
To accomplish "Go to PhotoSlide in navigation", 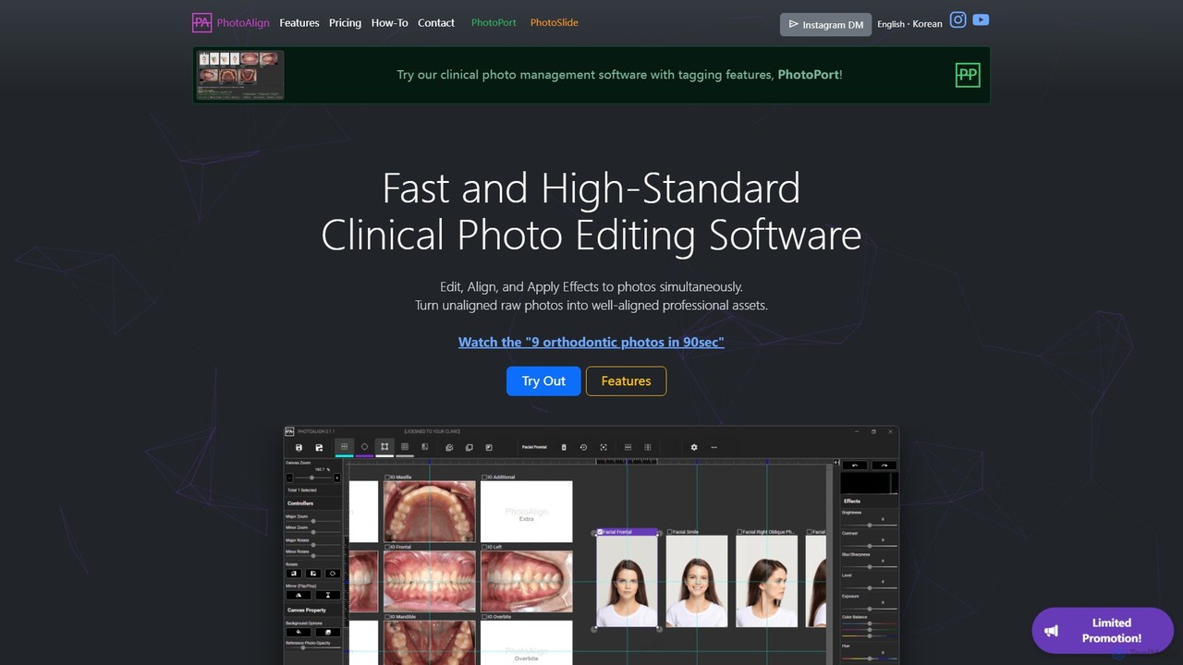I will point(555,22).
